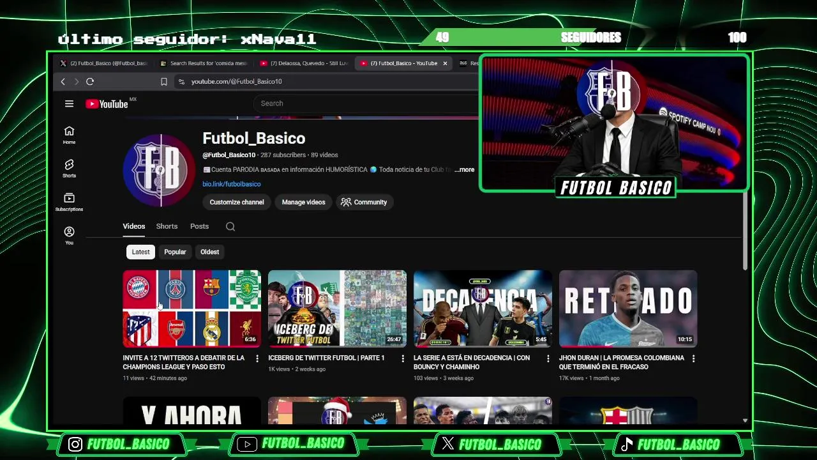Screen dimensions: 817x460
Task: Click the Instagram icon in the overlay
Action: [x=75, y=444]
